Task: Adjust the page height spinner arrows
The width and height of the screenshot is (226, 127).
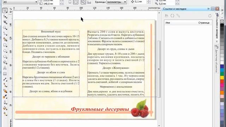Action: tap(62, 4)
